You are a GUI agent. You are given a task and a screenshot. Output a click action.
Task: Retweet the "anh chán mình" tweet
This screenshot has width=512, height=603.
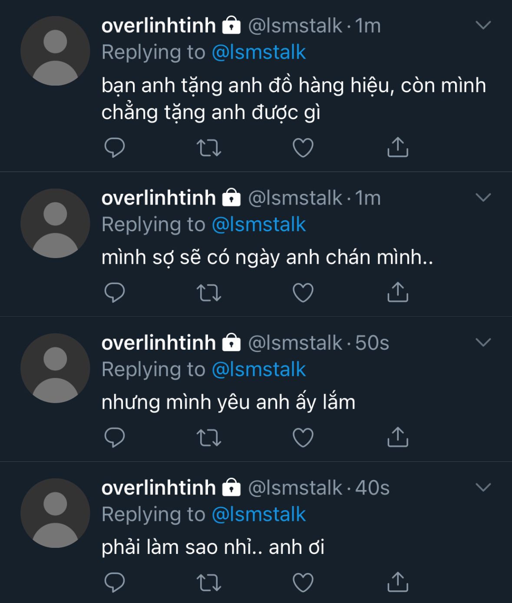[209, 292]
